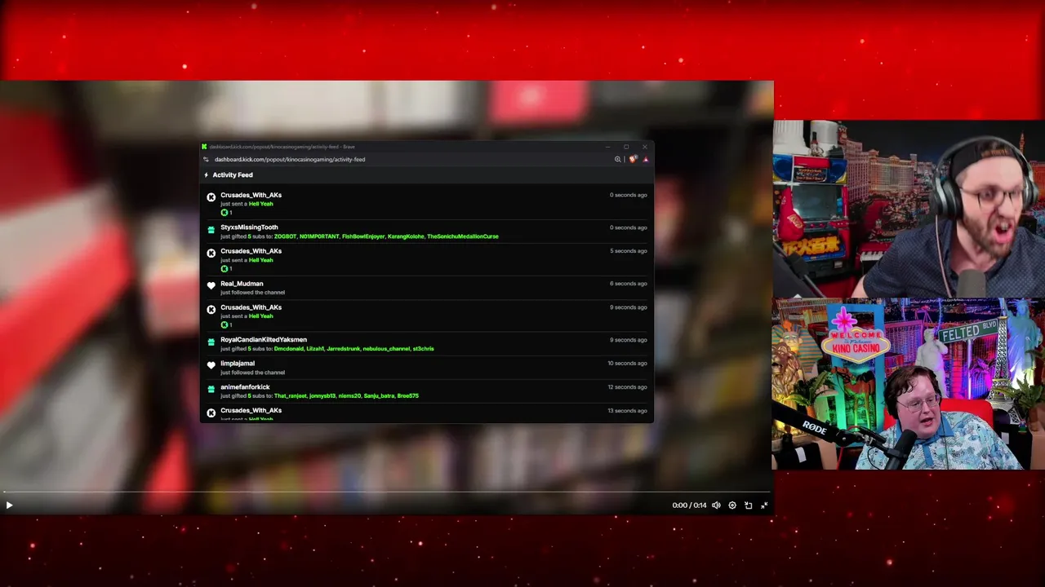Open Lilzah1 gifted sub recipient
The image size is (1045, 587).
coord(315,349)
